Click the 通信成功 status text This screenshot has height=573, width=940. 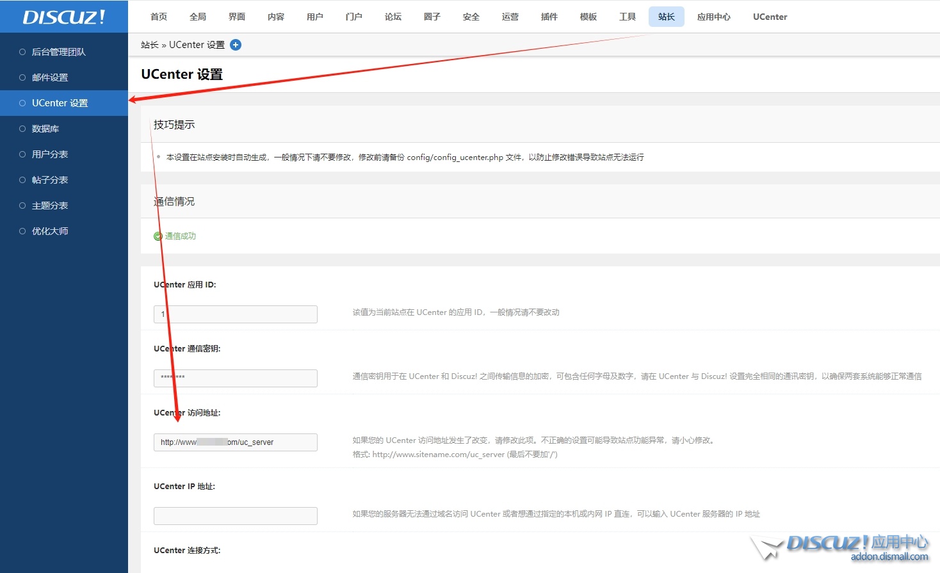click(181, 236)
